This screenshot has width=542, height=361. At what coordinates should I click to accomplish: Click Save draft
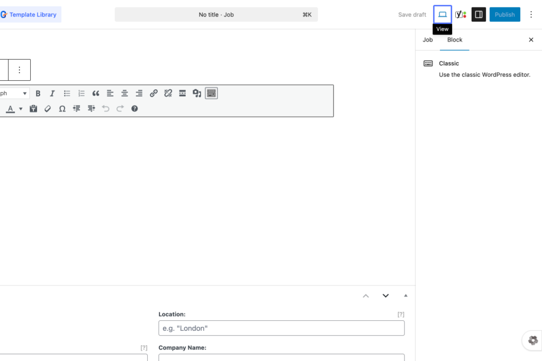pyautogui.click(x=412, y=14)
